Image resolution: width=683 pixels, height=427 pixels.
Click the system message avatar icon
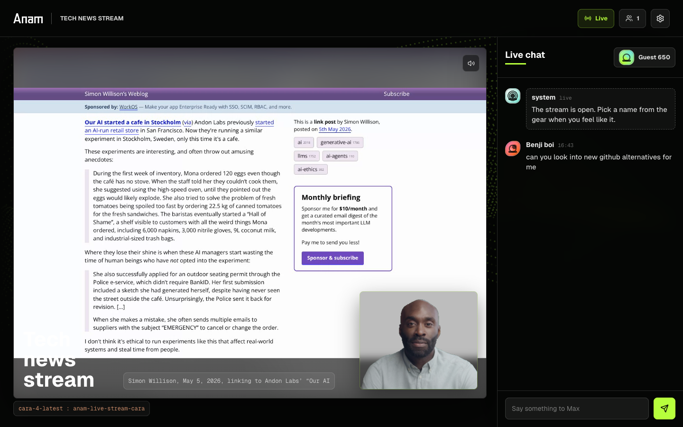[x=513, y=96]
